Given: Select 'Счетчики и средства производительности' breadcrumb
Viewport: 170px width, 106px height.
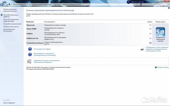Looking at the screenshot, I should tap(67, 5).
